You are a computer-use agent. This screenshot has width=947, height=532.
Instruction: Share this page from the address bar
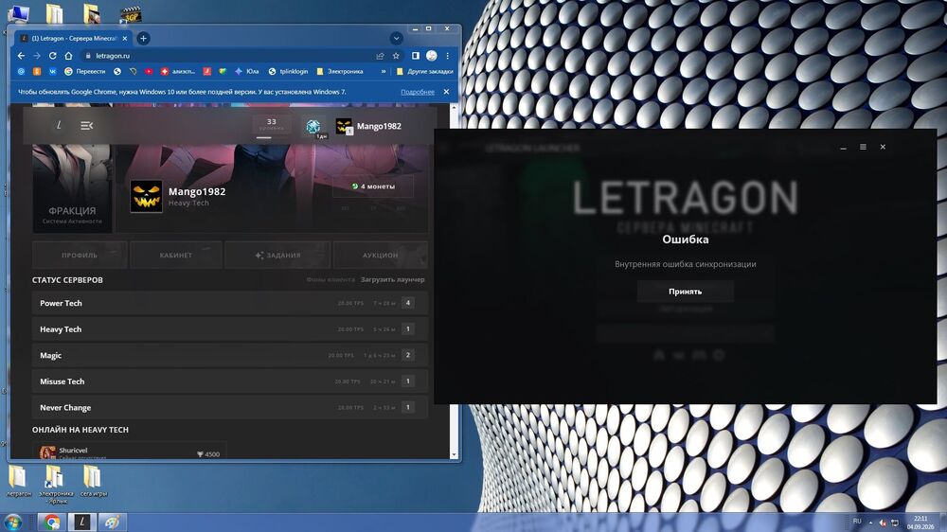380,56
